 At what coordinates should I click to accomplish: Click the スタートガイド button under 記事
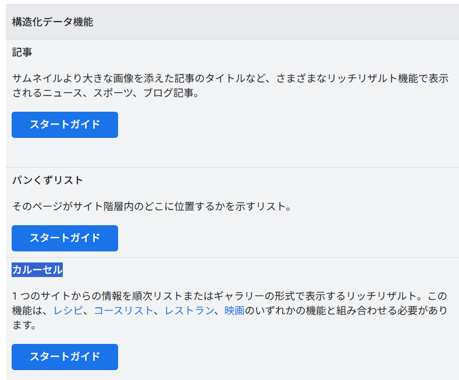tap(65, 125)
